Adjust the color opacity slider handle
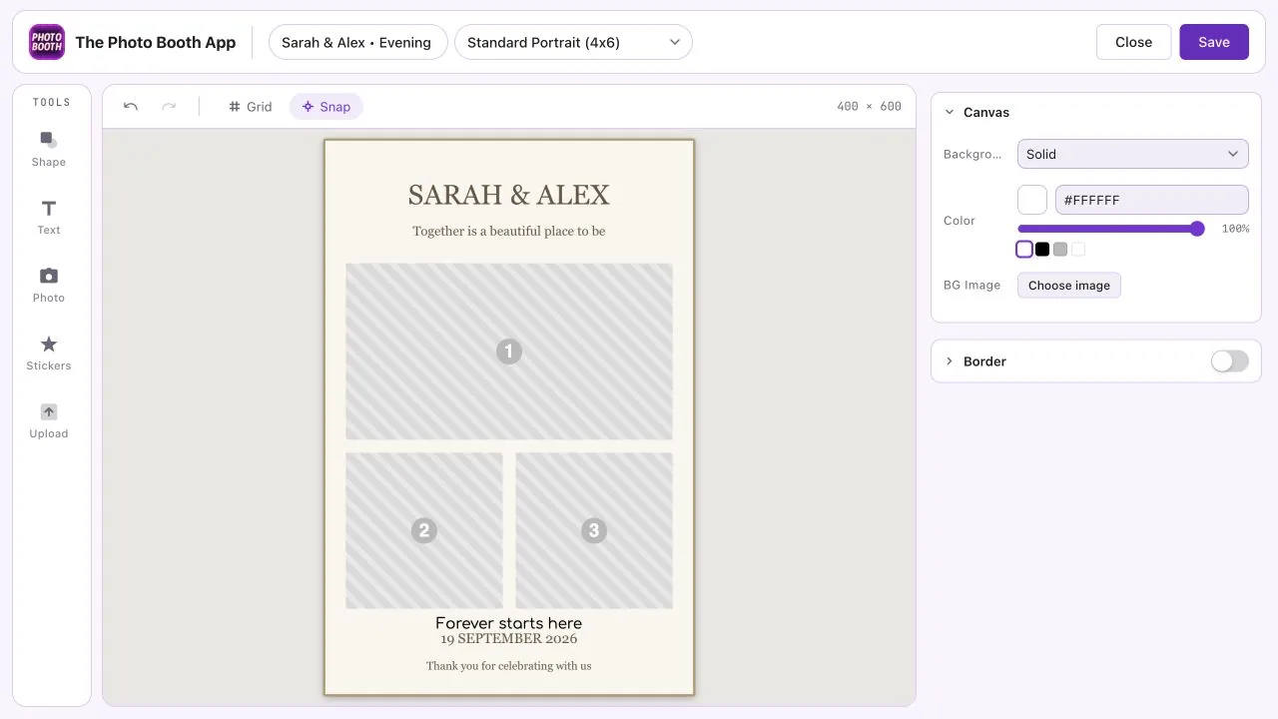1278x719 pixels. click(1197, 229)
